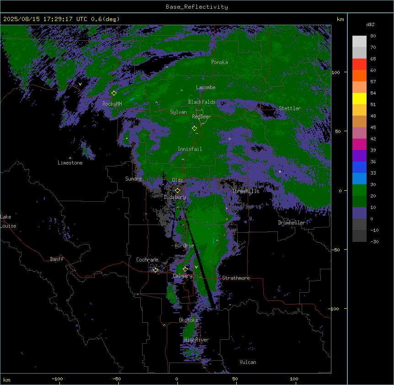Click the -30 value on the dBZ scale

click(374, 242)
